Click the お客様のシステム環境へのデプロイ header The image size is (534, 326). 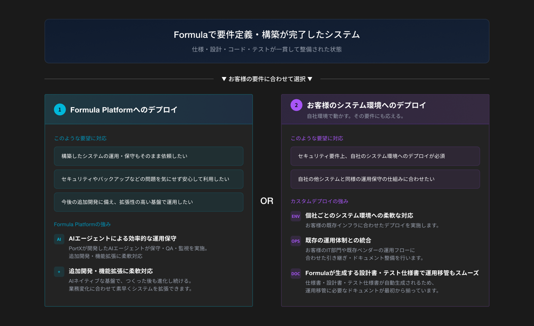pos(366,105)
